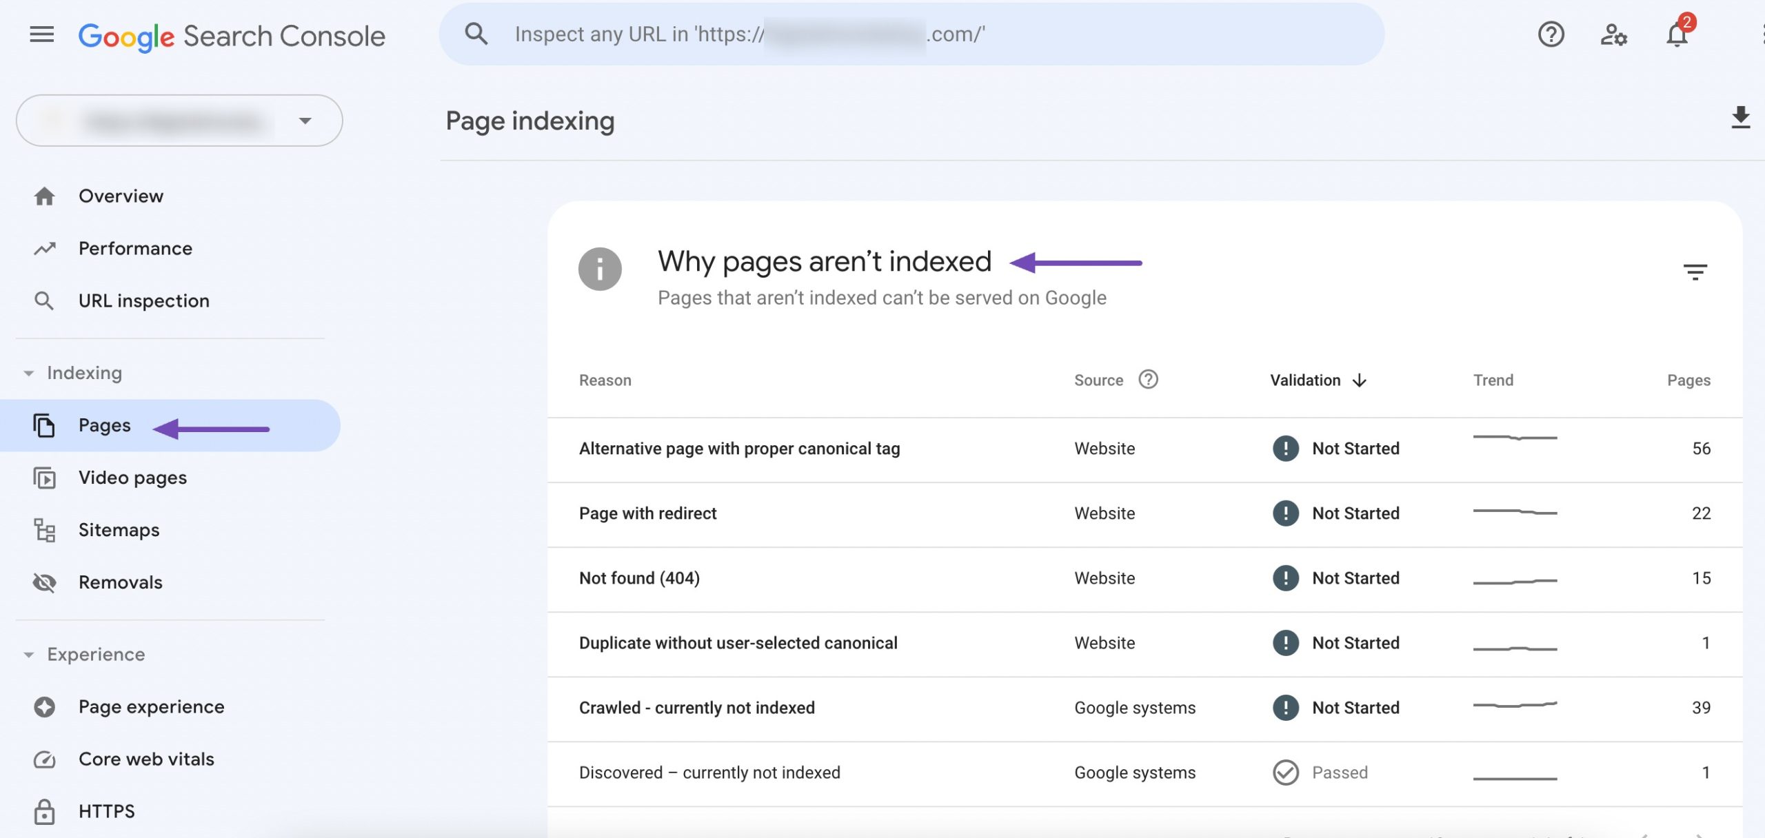Click the HTTPS lock icon
This screenshot has height=838, width=1765.
tap(44, 811)
